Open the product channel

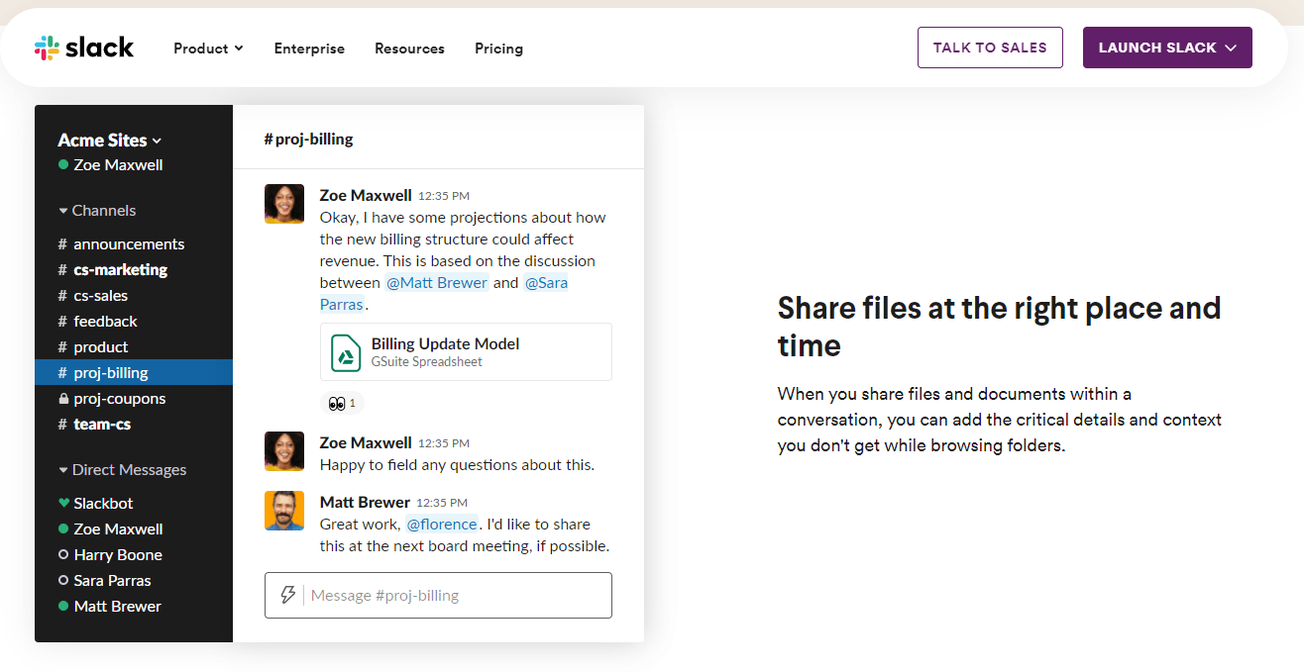pyautogui.click(x=134, y=347)
